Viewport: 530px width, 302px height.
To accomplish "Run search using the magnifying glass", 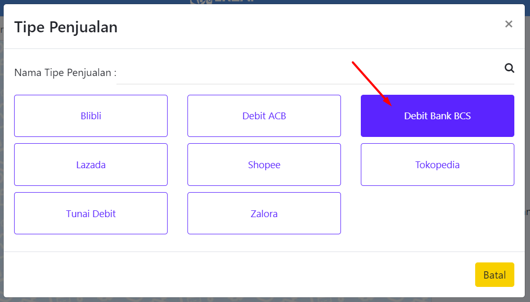I will [510, 68].
